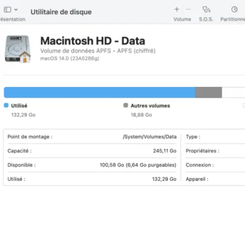Click the add volume plus icon
The width and height of the screenshot is (245, 245).
pyautogui.click(x=176, y=9)
